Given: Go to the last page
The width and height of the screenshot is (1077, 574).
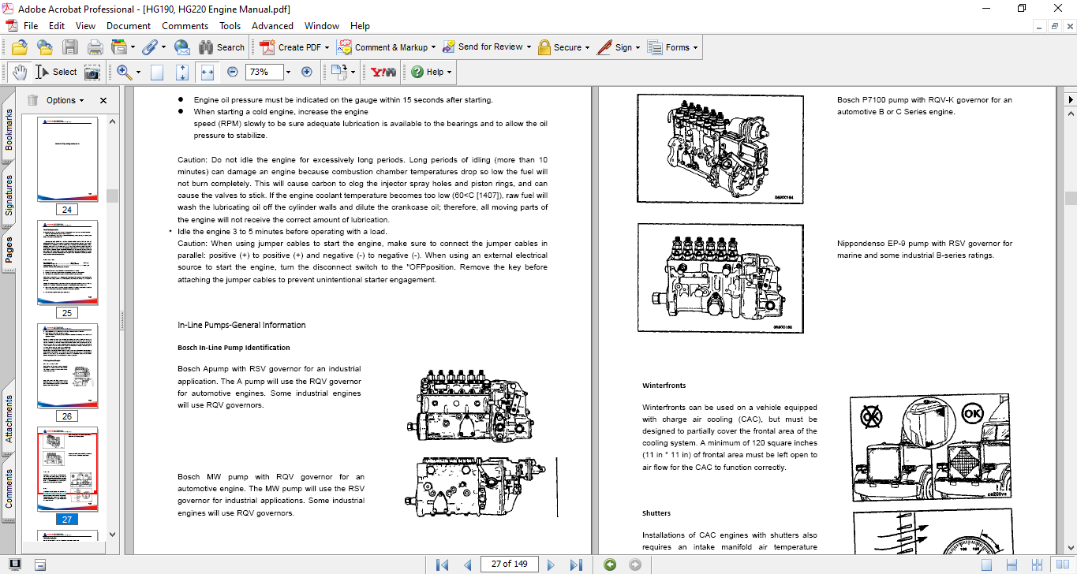Looking at the screenshot, I should [576, 565].
